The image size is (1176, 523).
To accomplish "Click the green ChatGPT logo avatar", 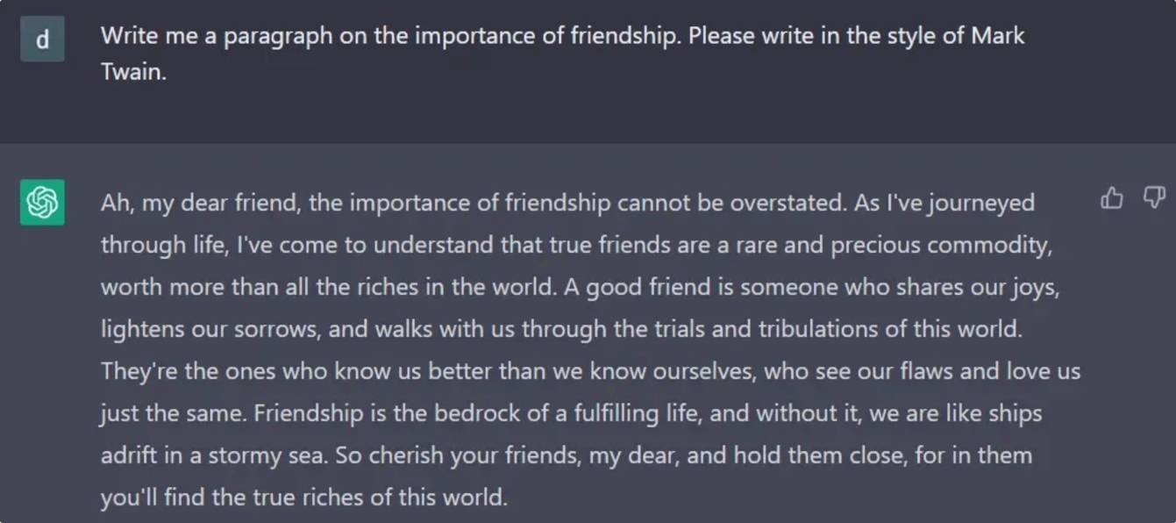I will pyautogui.click(x=42, y=203).
